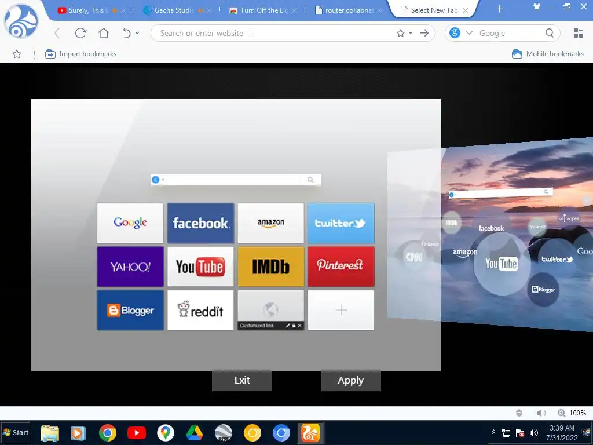Screen dimensions: 593x445
Task: Open Google Earth Pro taskbar icon
Action: [224, 433]
